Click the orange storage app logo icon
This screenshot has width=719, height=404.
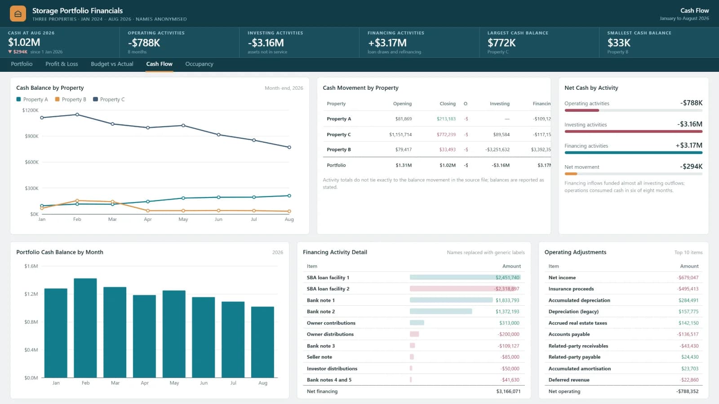[x=18, y=14]
